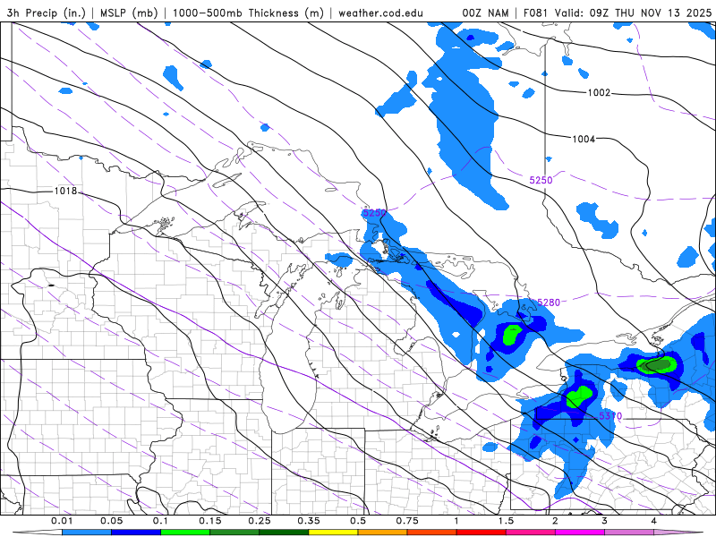The image size is (716, 537).
Task: Click the 5310 thickness contour label
Action: pyautogui.click(x=610, y=416)
